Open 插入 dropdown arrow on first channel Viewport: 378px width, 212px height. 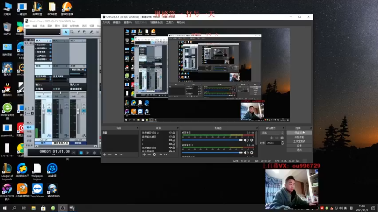[44, 41]
